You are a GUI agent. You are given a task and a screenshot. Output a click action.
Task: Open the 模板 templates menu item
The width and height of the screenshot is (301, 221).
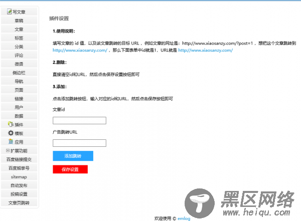point(19,133)
